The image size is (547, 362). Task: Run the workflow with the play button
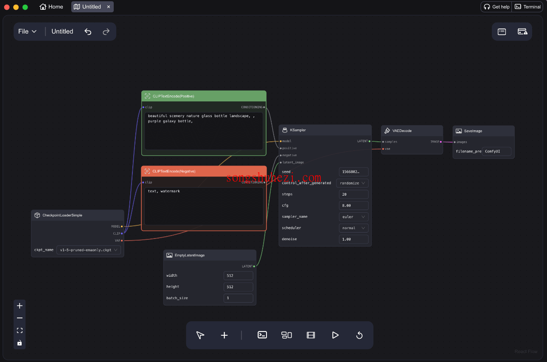(335, 335)
